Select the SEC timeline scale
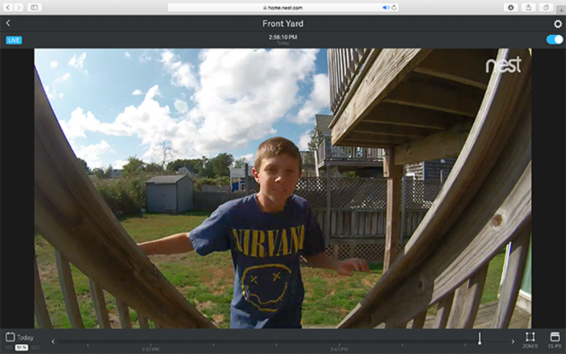 coord(35,348)
